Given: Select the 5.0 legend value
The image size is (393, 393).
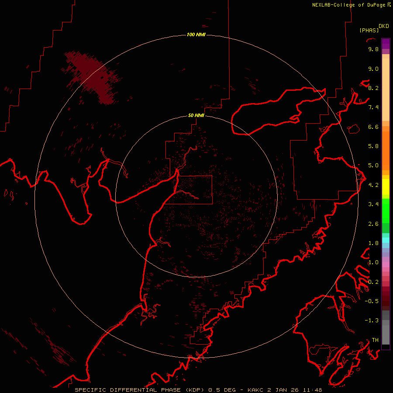Looking at the screenshot, I should click(373, 165).
